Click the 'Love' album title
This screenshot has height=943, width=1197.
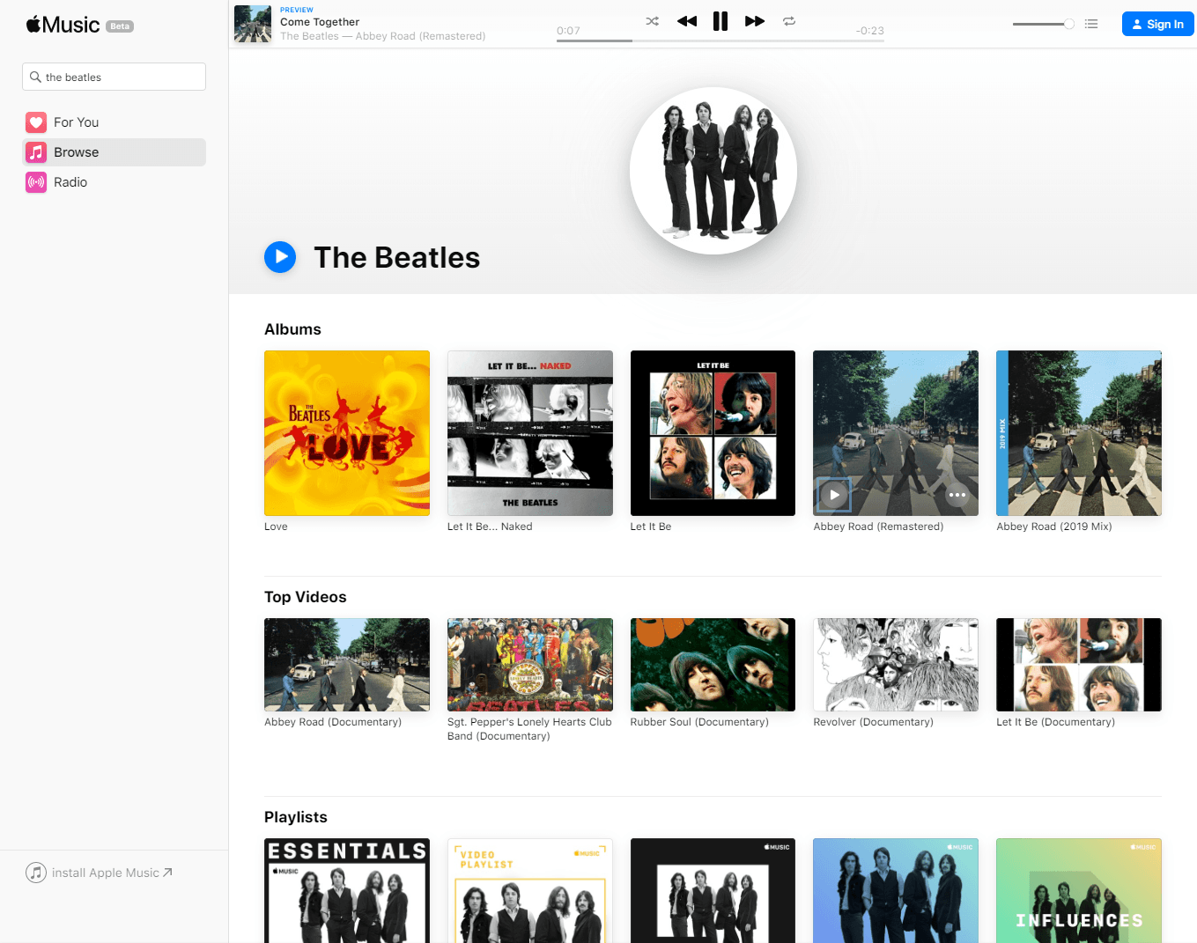[x=276, y=527]
